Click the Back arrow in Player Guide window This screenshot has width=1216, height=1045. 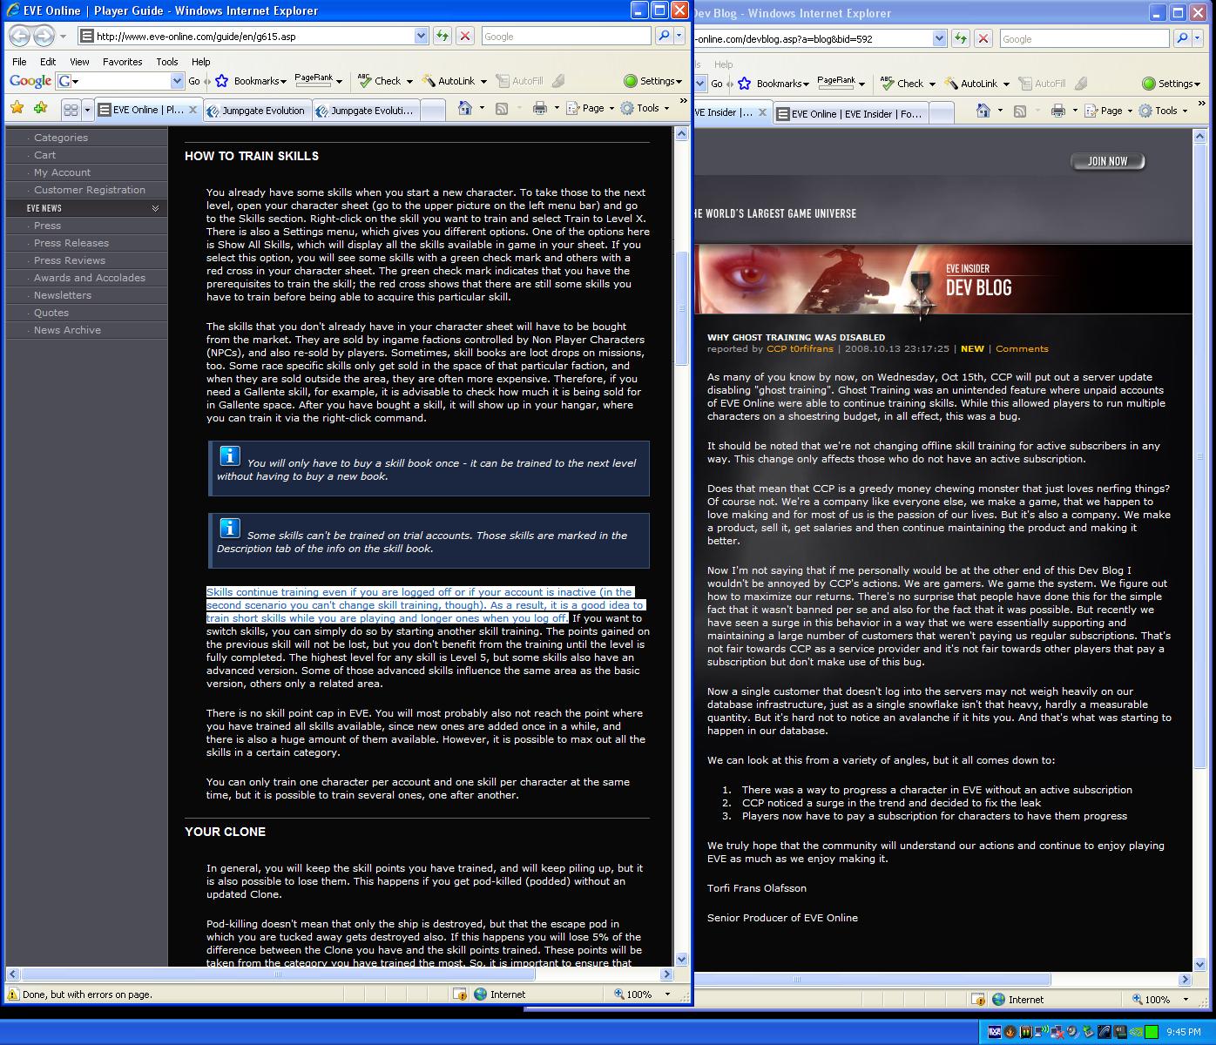19,36
